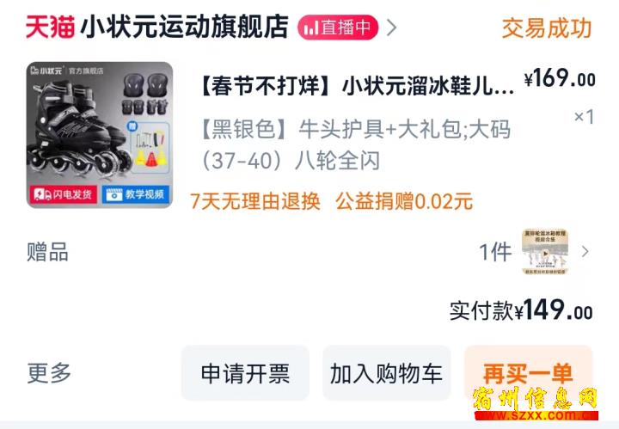Expand gift details with right chevron
This screenshot has height=429, width=619.
click(585, 252)
